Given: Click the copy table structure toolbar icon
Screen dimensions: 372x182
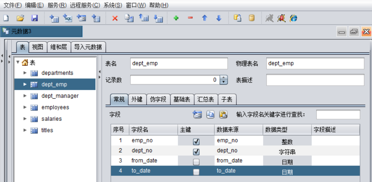Looking at the screenshot, I should [x=129, y=18].
